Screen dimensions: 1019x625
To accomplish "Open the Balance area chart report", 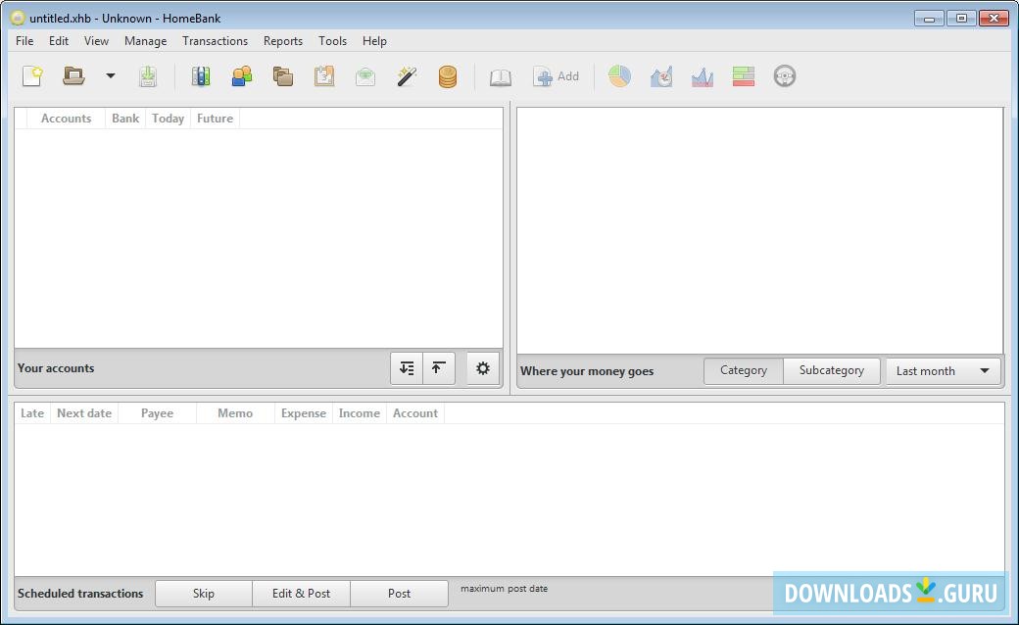I will tap(702, 76).
